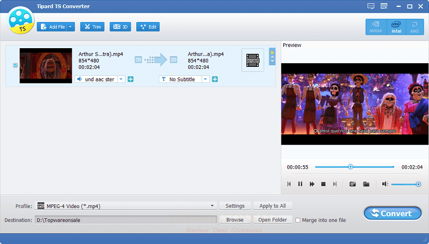Viewport: 429px width, 244px height.
Task: Click the output 2D badge
Action: click(x=173, y=59)
